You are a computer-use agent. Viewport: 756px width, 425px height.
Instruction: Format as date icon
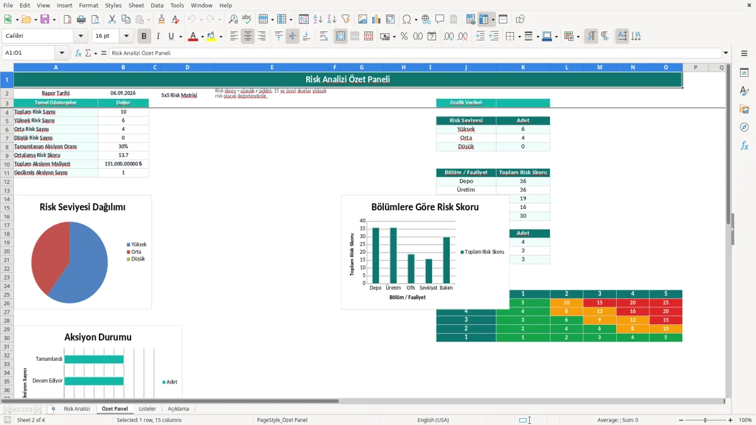click(x=432, y=37)
